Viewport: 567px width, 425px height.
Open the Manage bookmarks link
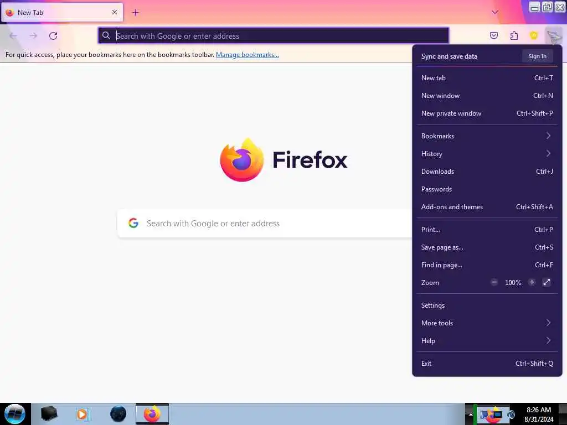248,55
